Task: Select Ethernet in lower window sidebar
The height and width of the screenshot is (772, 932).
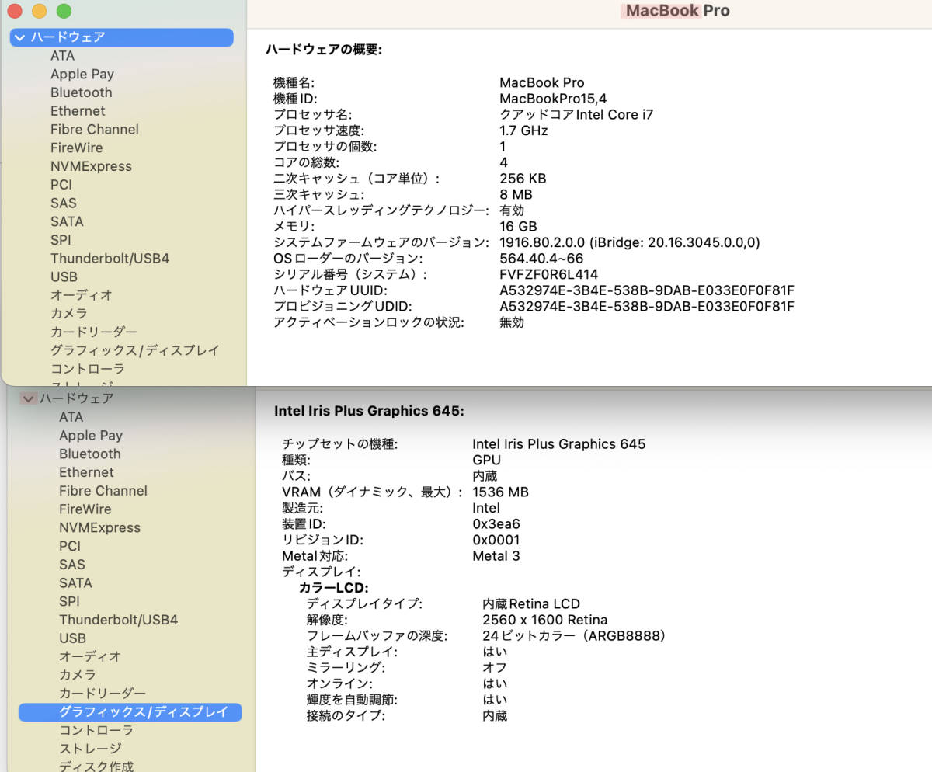Action: coord(86,472)
